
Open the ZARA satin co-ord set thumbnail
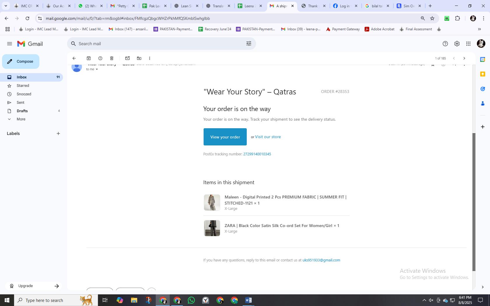tap(212, 228)
